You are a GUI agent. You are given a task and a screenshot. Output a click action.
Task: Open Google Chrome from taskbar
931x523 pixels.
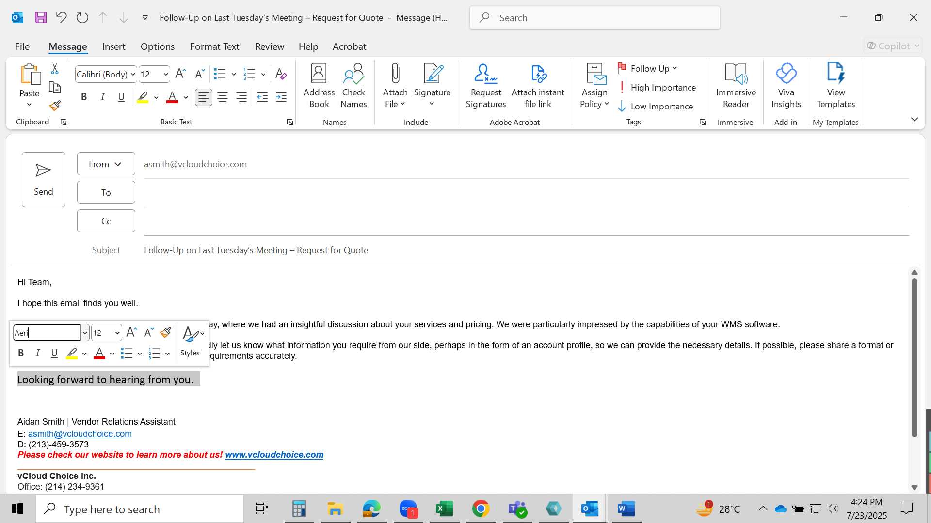481,508
